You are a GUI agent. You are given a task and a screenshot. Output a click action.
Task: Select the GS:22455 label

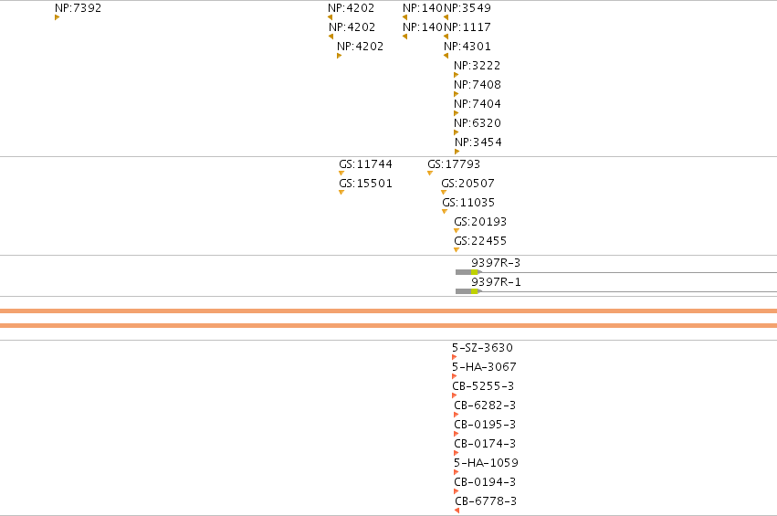[480, 241]
